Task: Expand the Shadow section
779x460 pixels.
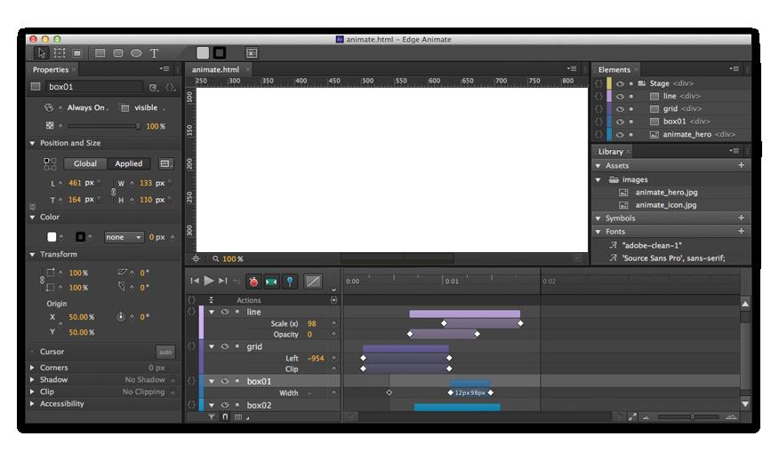Action: click(32, 379)
